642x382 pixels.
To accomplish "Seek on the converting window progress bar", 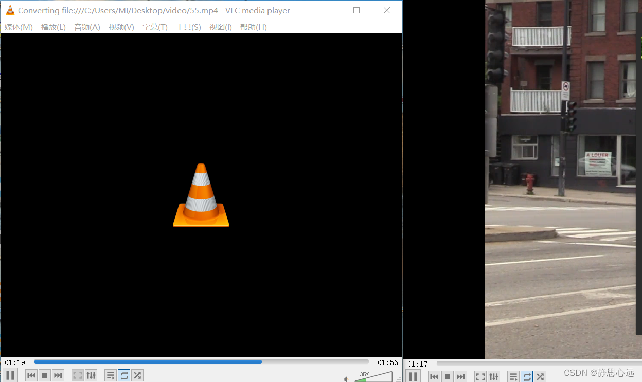I will [x=201, y=362].
